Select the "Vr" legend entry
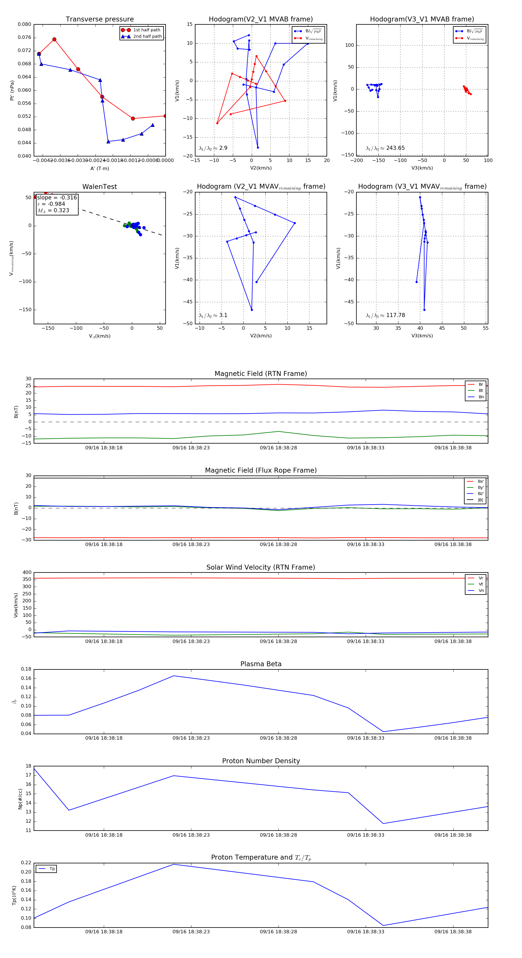Image resolution: width=522 pixels, height=958 pixels. pos(476,578)
